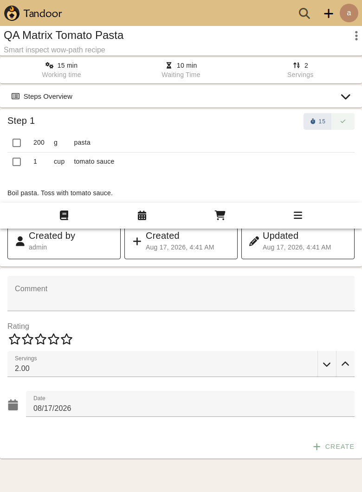Mark Step 1 as done checkmark
The width and height of the screenshot is (362, 492).
[343, 121]
